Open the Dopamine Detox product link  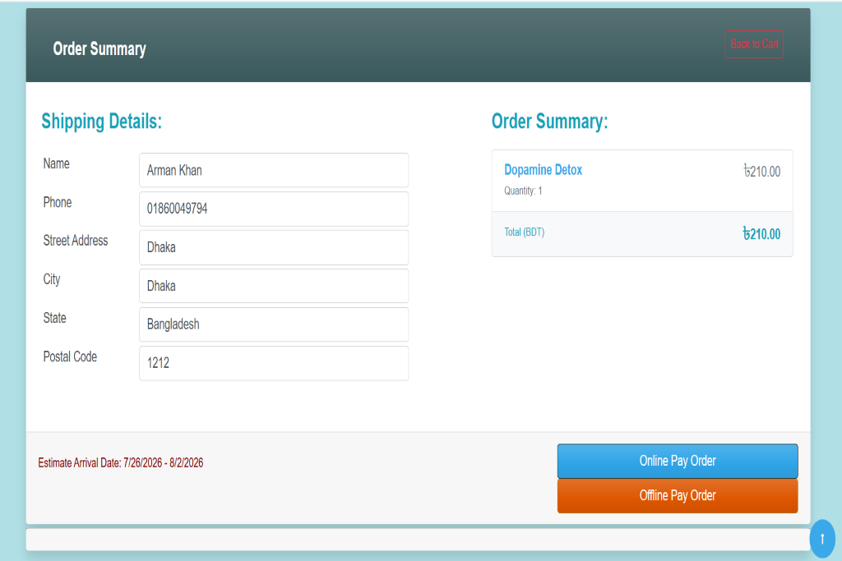pyautogui.click(x=543, y=170)
